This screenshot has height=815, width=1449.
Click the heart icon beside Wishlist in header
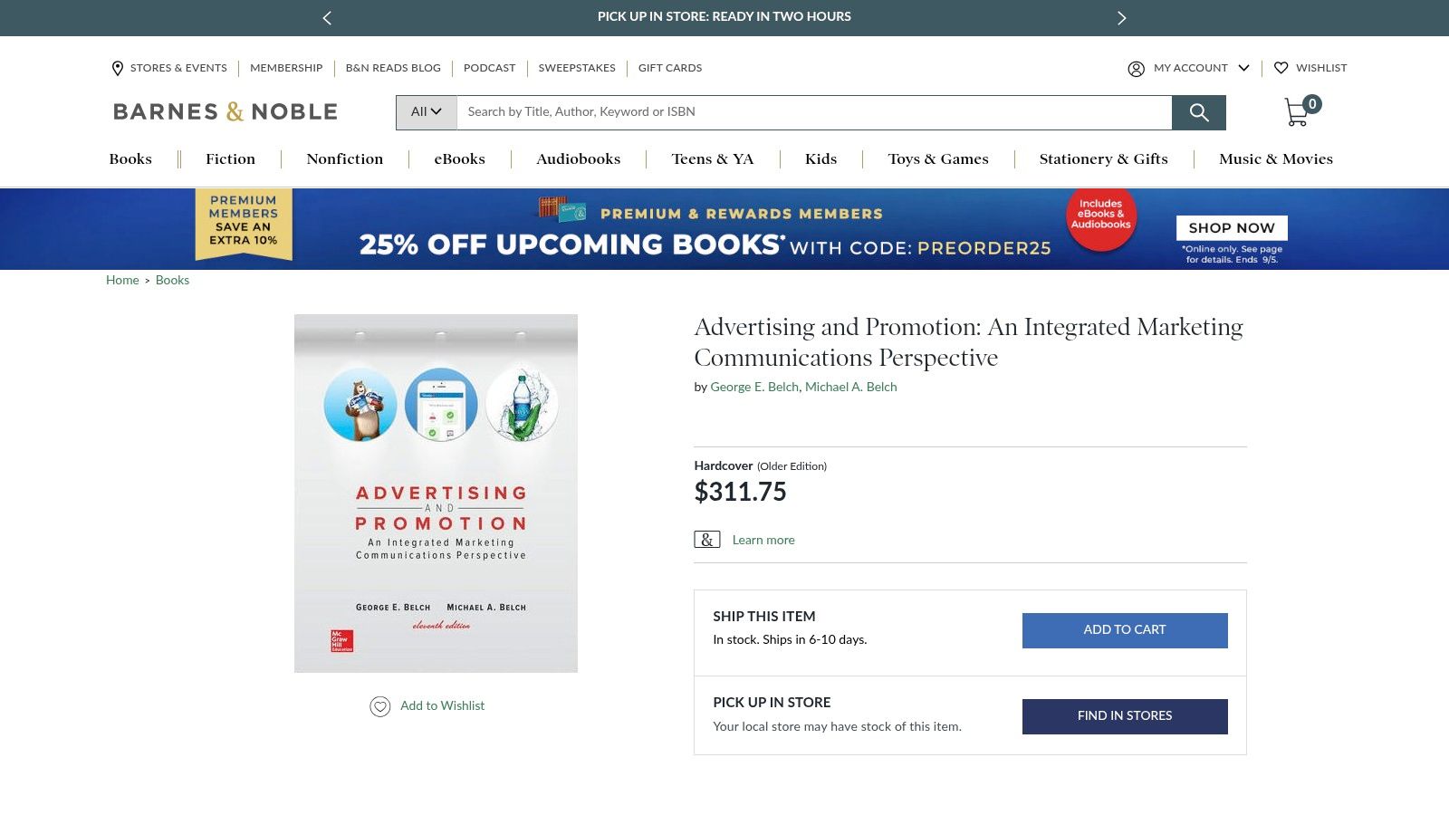1281,68
